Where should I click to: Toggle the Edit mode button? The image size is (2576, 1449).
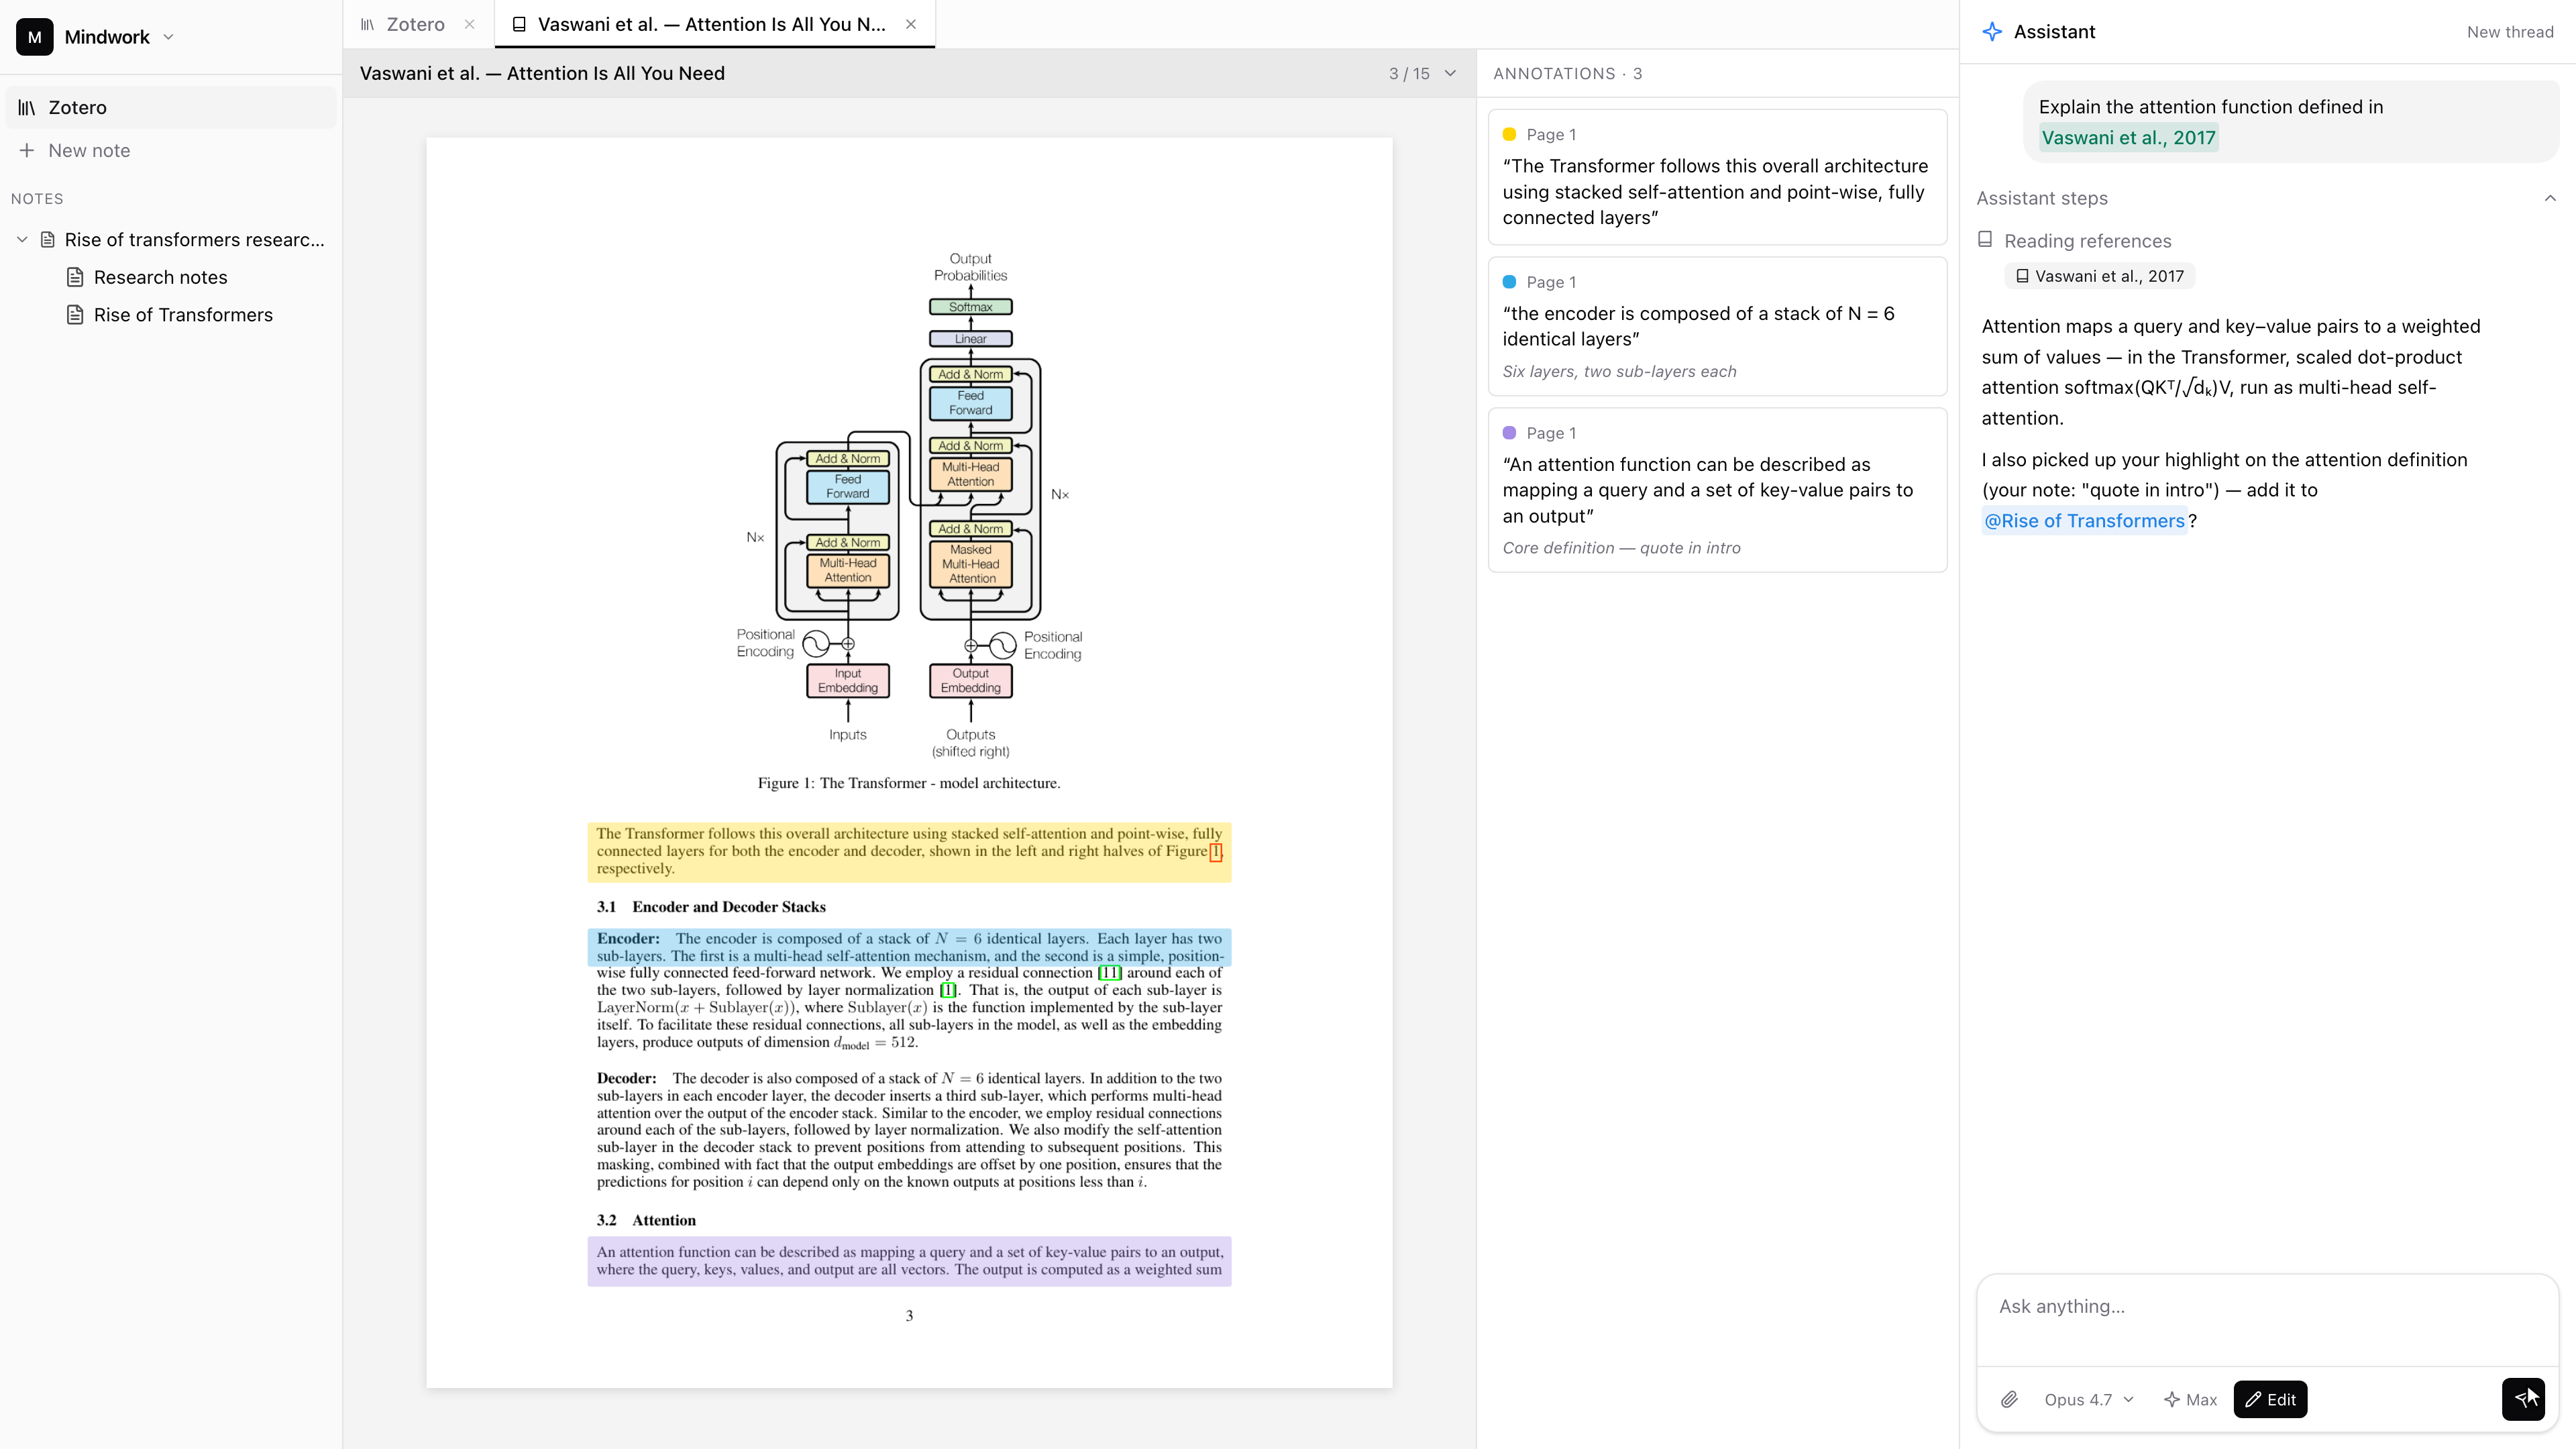click(x=2270, y=1399)
